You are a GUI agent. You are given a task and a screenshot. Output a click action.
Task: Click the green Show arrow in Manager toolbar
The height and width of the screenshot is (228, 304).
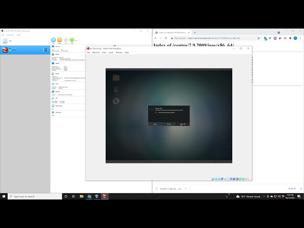pyautogui.click(x=72, y=40)
